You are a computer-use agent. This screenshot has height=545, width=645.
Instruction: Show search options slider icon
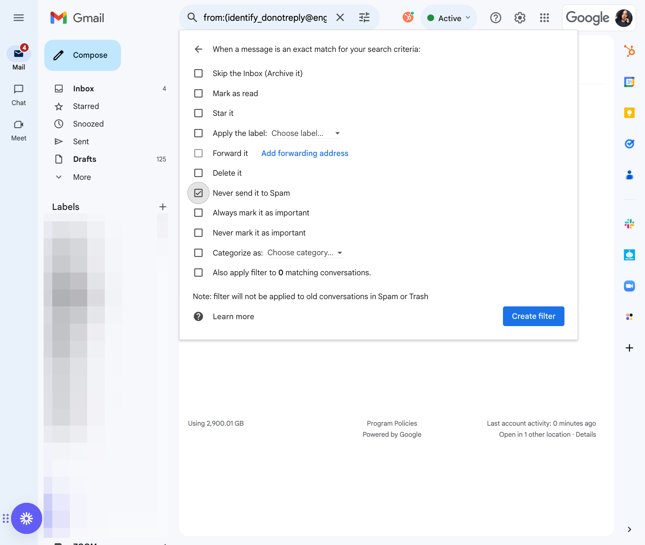[x=364, y=18]
